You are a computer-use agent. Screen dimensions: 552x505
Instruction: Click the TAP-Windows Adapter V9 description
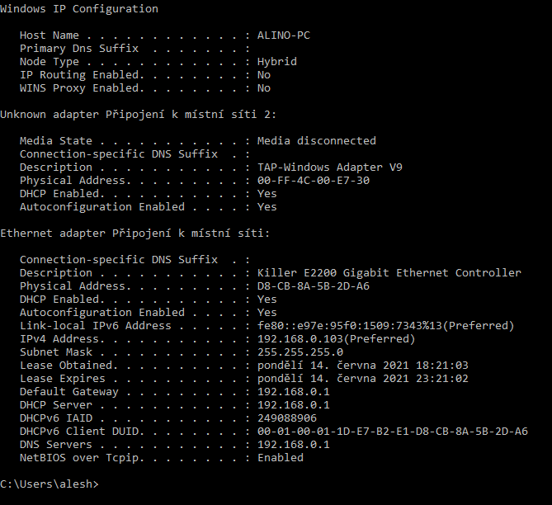(x=329, y=168)
